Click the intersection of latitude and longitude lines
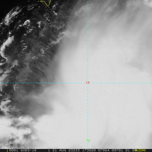This screenshot has height=152, width=152. [x=88, y=83]
